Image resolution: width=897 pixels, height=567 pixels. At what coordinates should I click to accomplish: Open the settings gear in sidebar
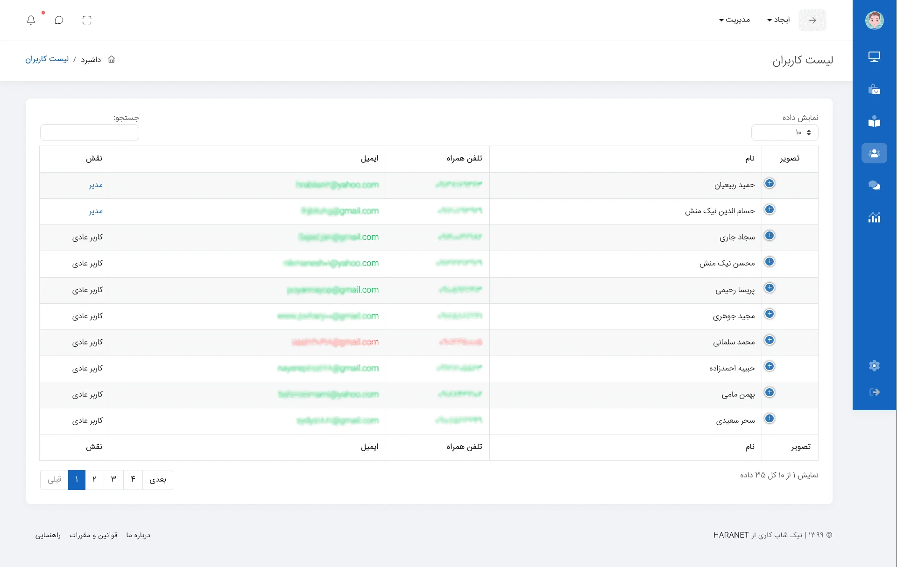point(874,365)
